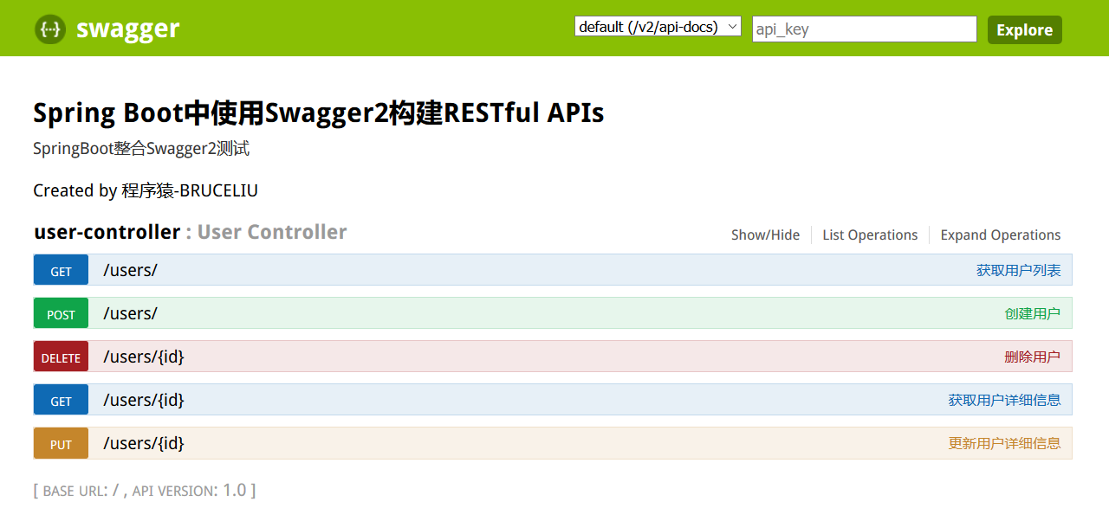Click 获取用户详细信息 summary link

coord(1004,400)
